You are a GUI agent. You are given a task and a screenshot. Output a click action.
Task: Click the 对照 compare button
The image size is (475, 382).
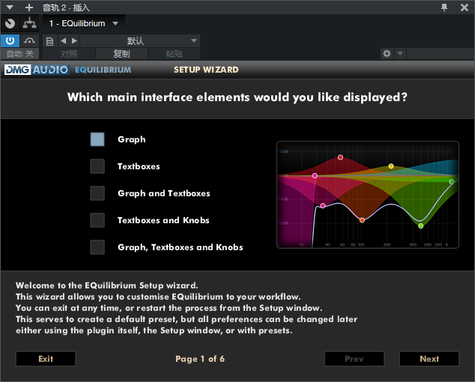(x=69, y=54)
